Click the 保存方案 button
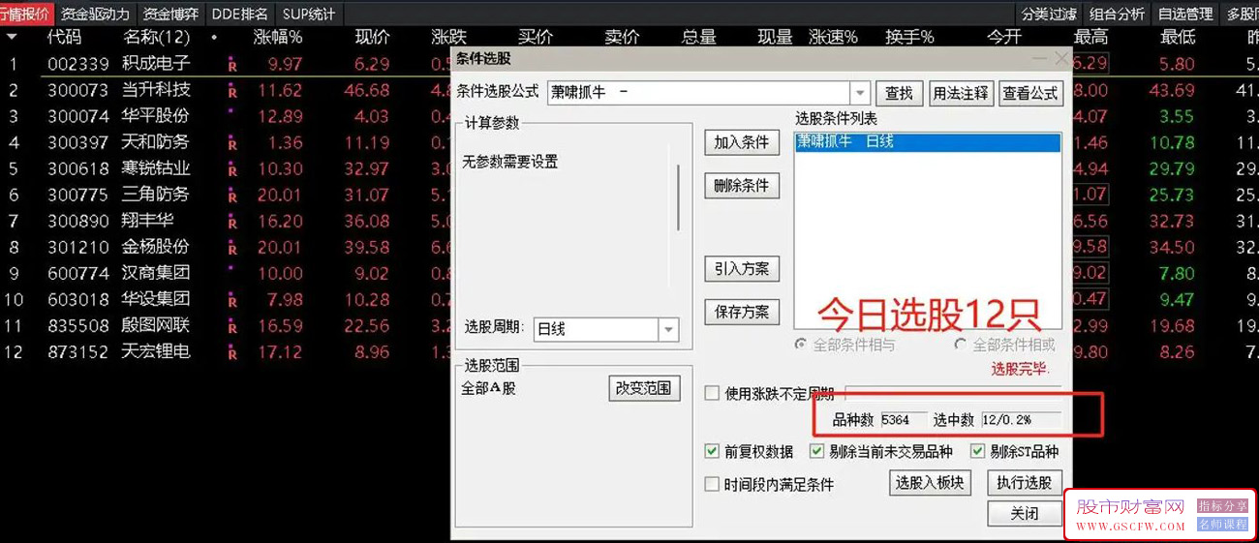The image size is (1259, 543). tap(742, 312)
